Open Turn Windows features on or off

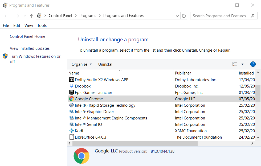(35, 59)
